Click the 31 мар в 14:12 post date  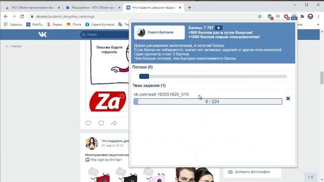coord(112,146)
